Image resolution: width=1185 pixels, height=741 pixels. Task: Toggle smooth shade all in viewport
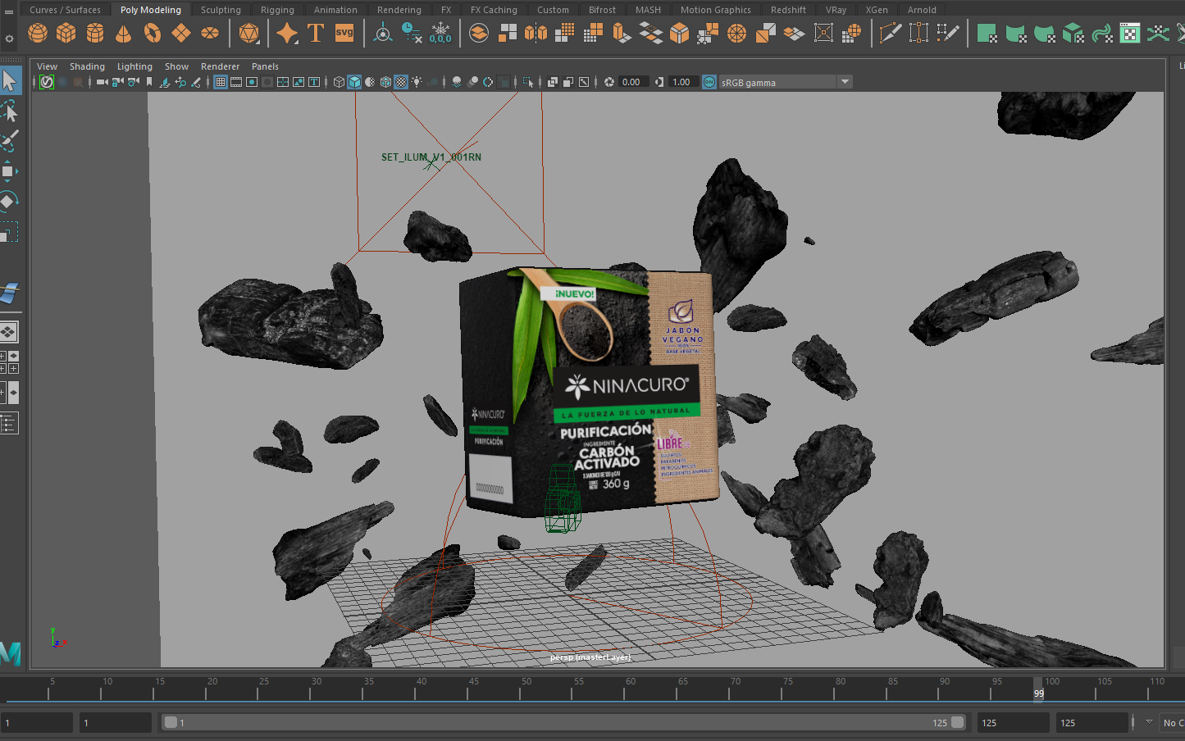click(x=354, y=82)
